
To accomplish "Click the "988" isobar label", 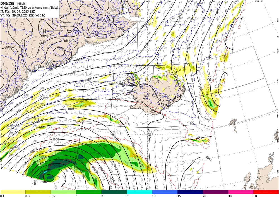I will [x=35, y=182].
